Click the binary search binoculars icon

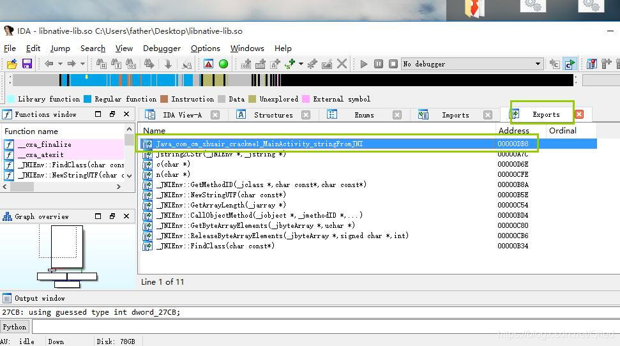131,64
